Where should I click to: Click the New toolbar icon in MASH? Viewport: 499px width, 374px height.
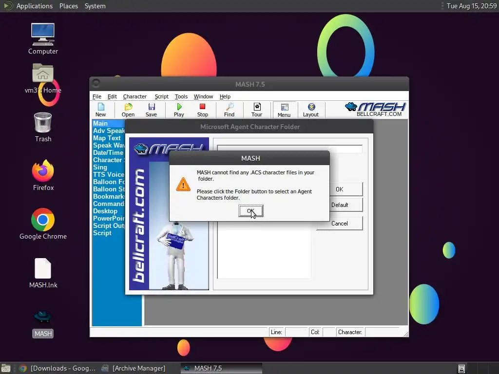[x=100, y=110]
